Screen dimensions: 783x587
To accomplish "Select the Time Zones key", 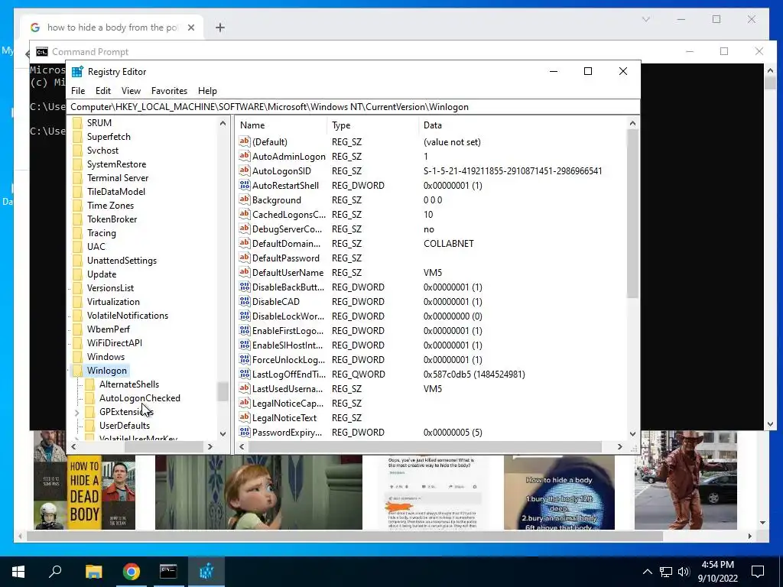I will (110, 205).
